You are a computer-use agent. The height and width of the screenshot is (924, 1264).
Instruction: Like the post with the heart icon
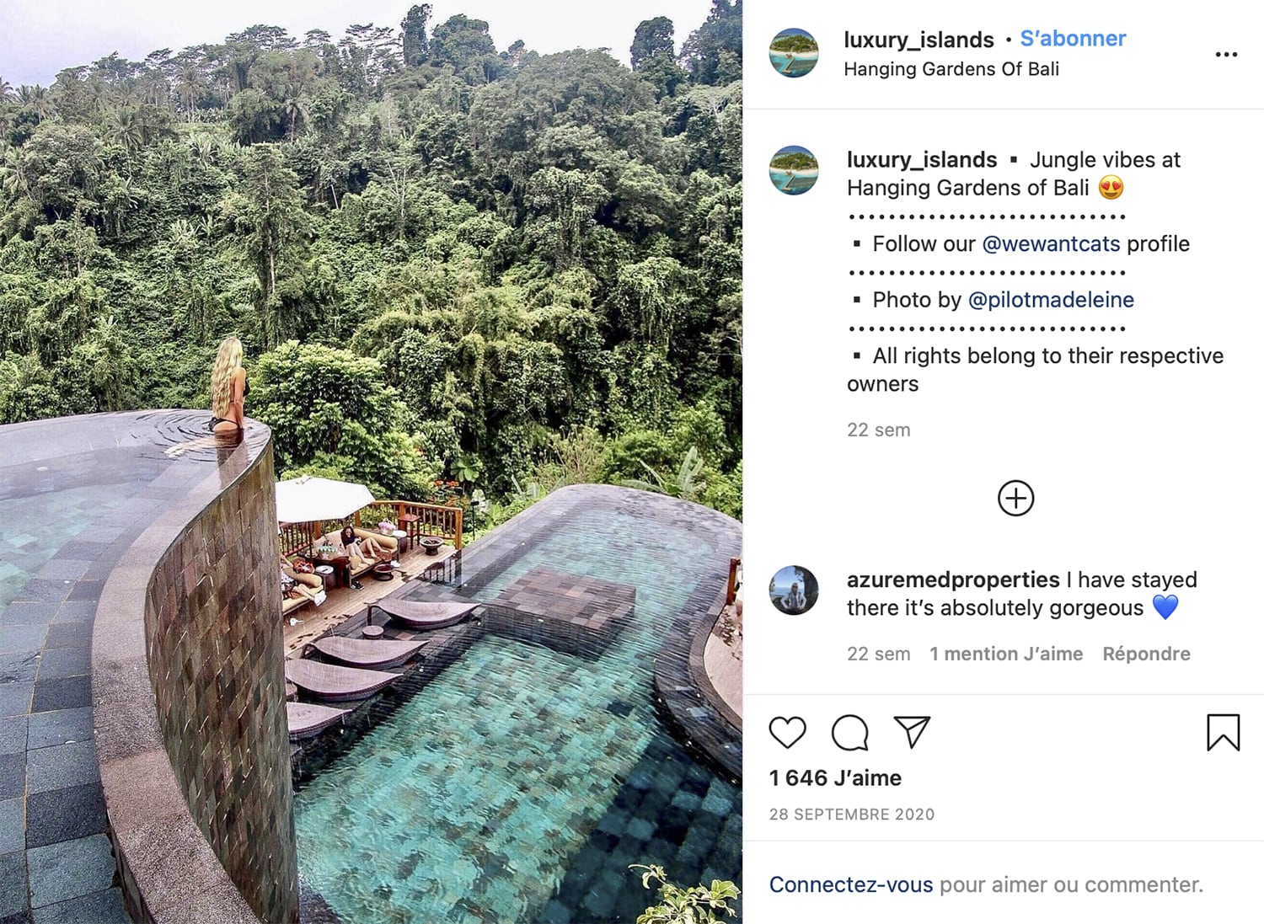point(787,732)
